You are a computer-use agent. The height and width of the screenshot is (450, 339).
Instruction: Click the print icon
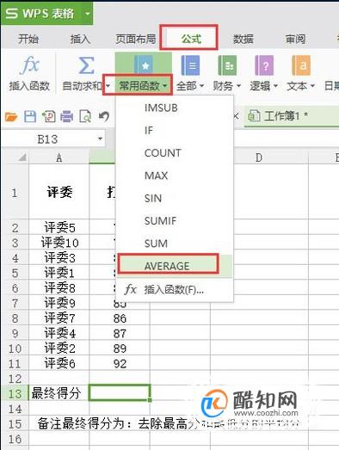tap(66, 117)
